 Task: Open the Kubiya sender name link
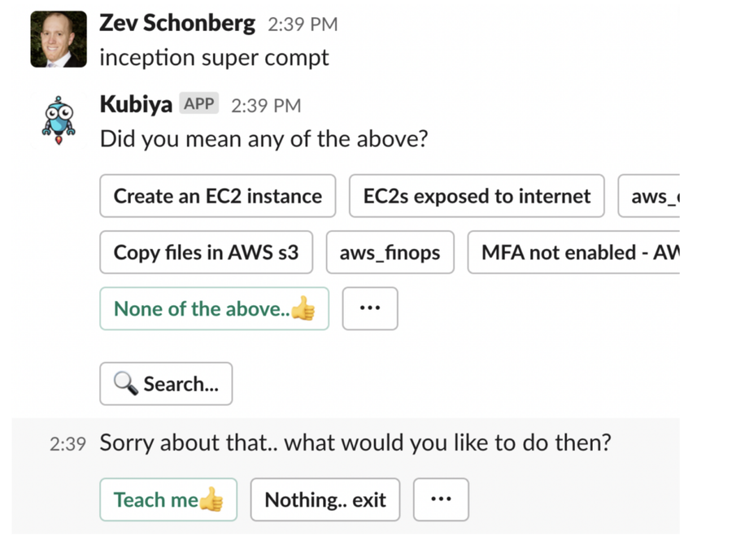[x=136, y=104]
